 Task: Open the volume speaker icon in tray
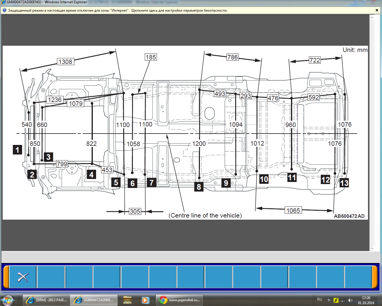[350, 300]
